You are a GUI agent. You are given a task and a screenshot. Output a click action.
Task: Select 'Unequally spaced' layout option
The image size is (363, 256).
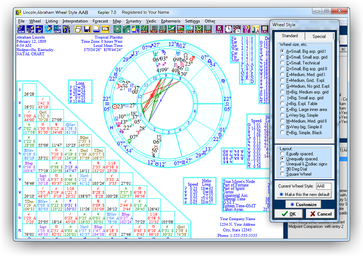(299, 159)
